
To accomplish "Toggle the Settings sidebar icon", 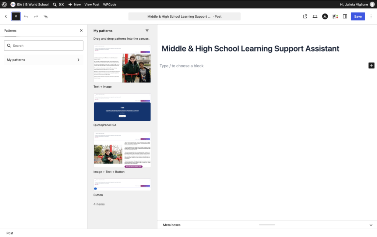I will 345,16.
